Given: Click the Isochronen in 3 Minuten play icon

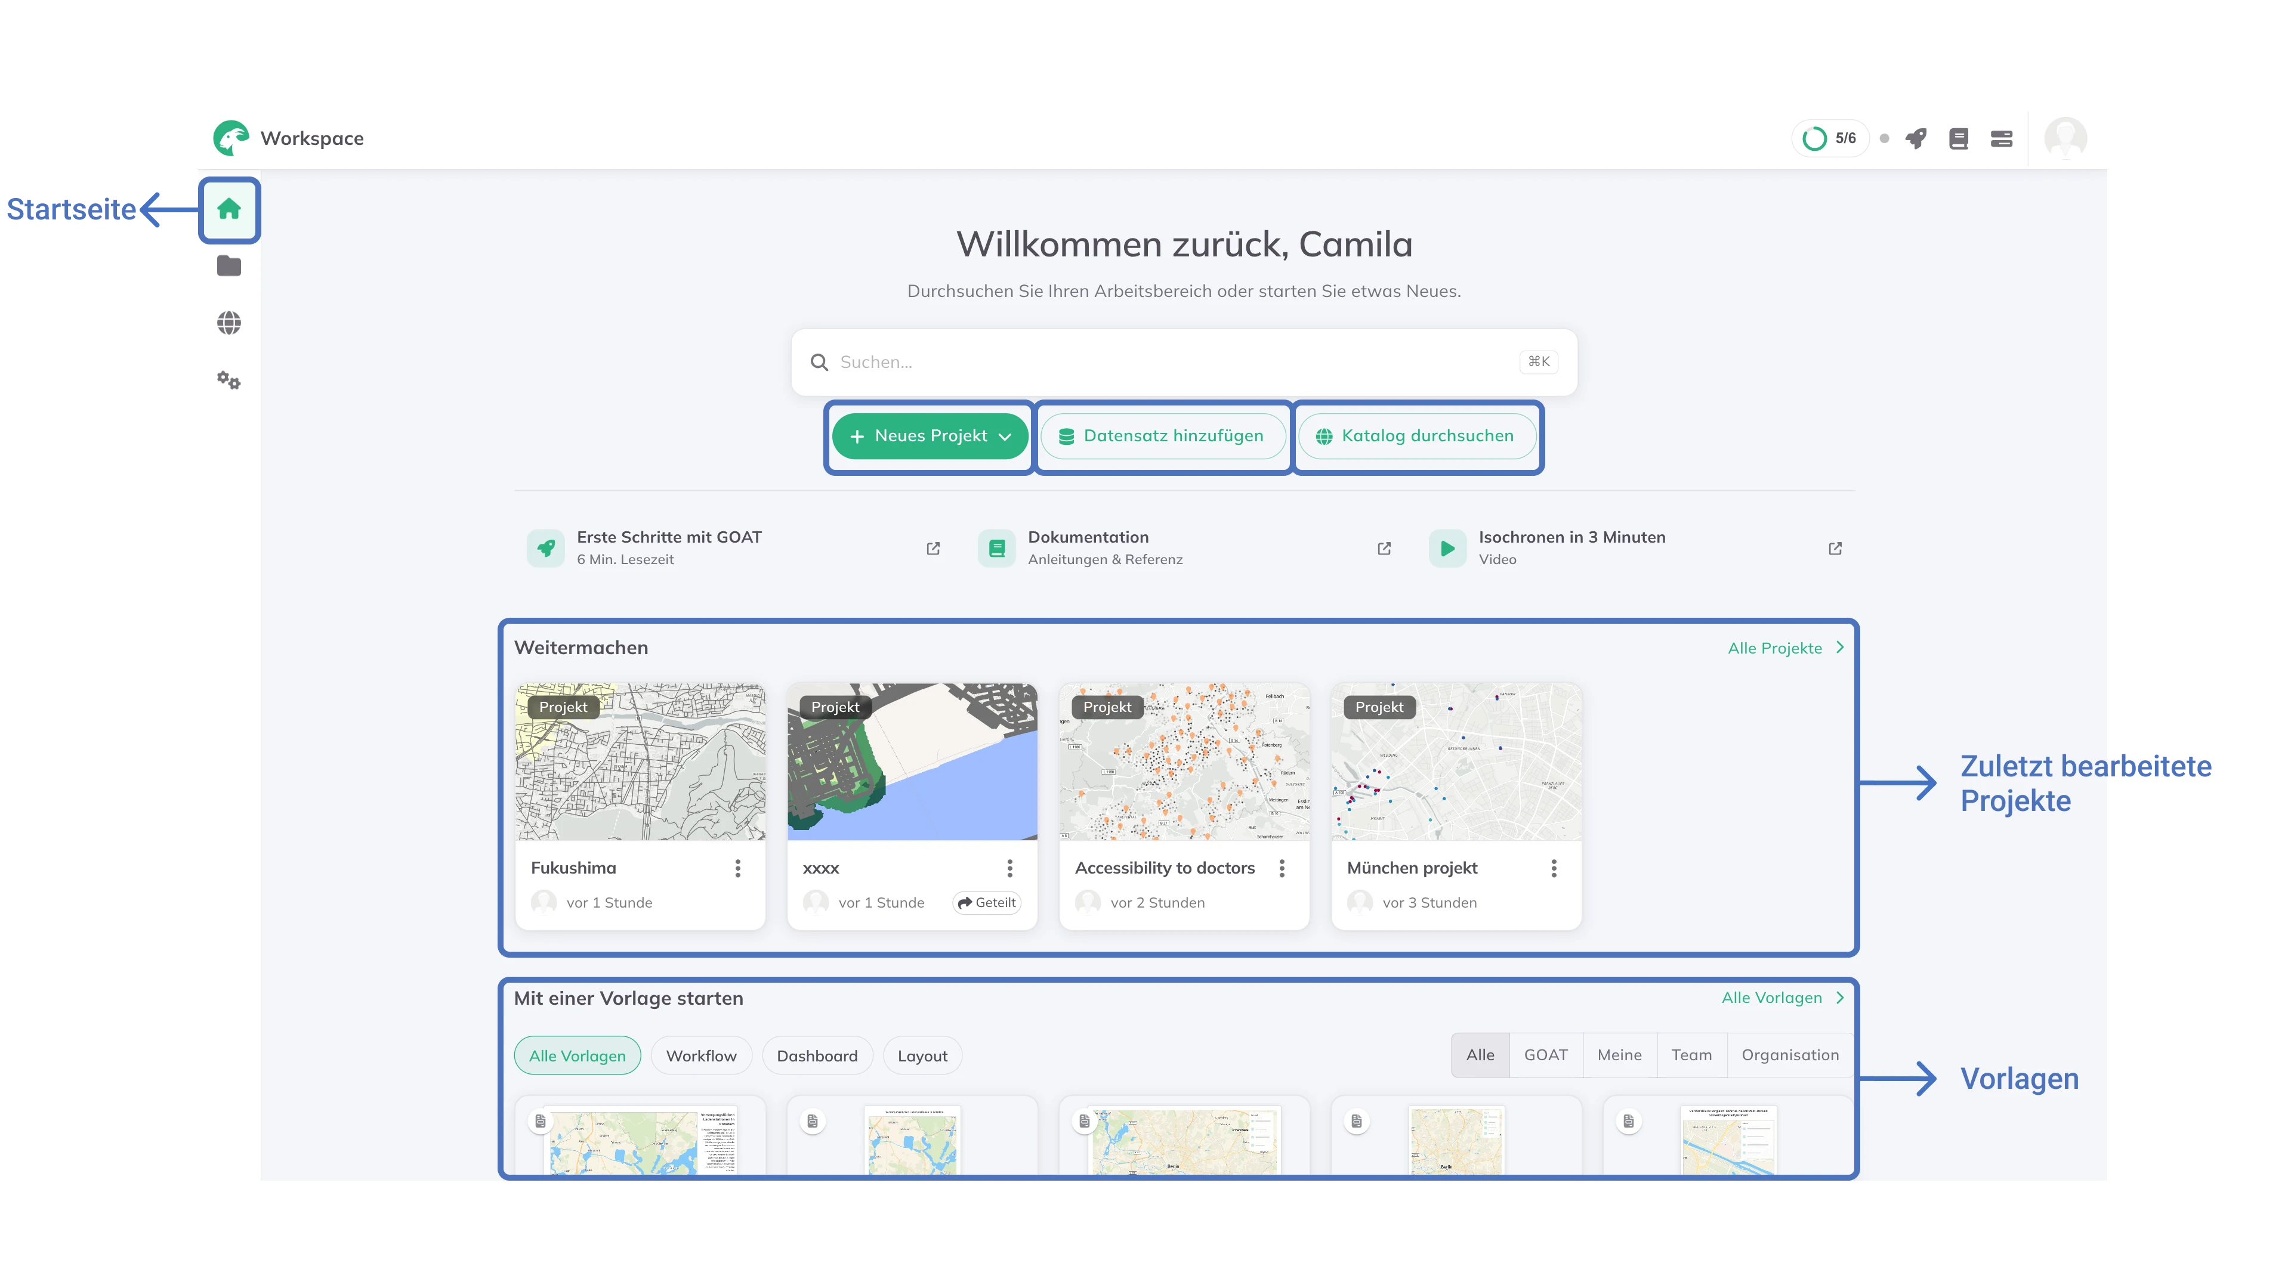Looking at the screenshot, I should pos(1447,549).
